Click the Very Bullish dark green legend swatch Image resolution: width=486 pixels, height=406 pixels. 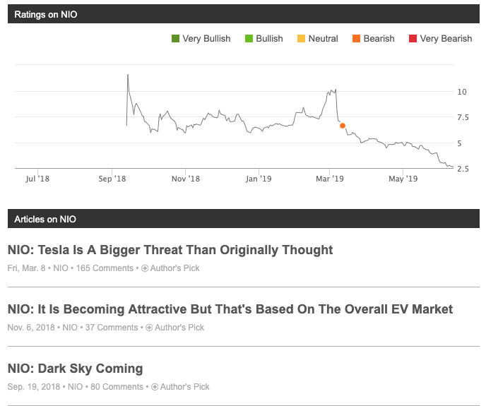pyautogui.click(x=175, y=39)
